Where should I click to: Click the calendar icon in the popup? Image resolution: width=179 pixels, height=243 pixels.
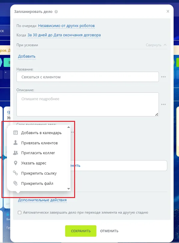click(x=16, y=133)
